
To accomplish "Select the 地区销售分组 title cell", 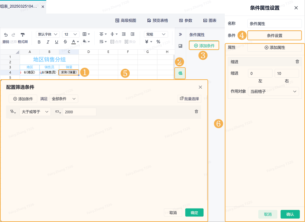I will tap(49, 60).
